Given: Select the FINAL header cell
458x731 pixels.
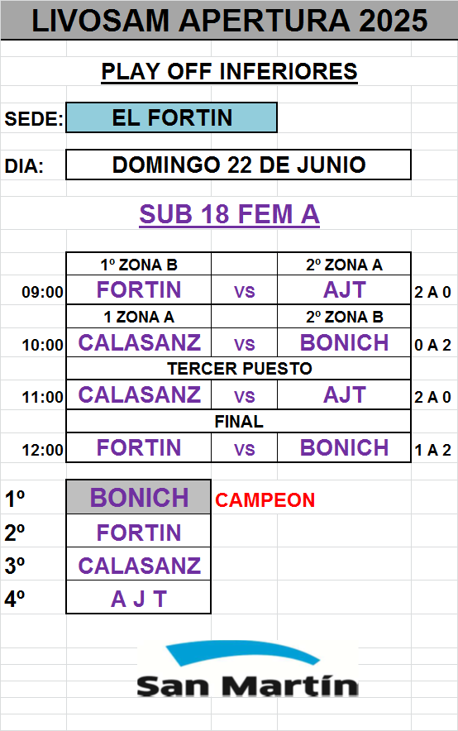Looking at the screenshot, I should [239, 422].
